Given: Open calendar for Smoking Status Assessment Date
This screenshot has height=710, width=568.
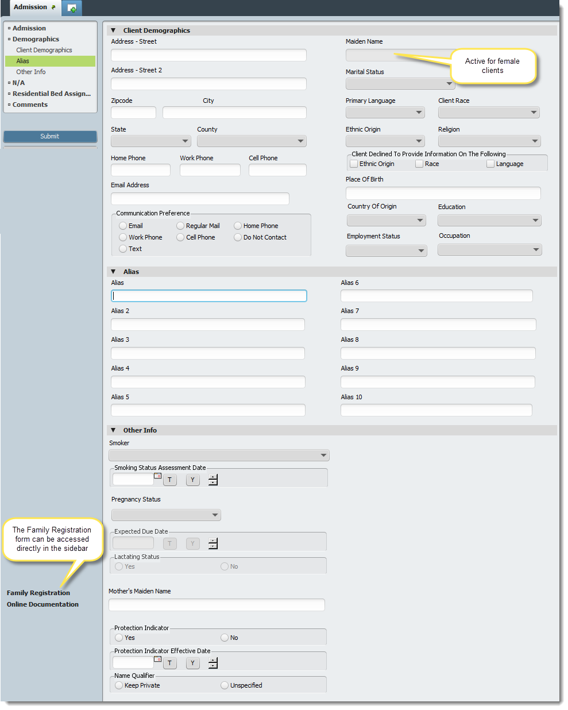Looking at the screenshot, I should coord(157,476).
